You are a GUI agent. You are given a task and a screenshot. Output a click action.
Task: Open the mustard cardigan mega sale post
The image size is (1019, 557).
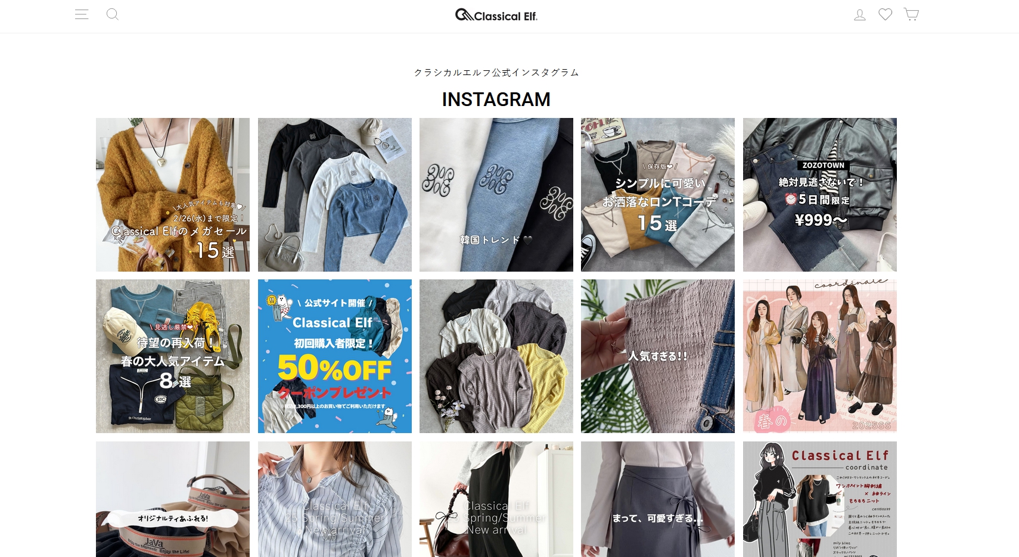(173, 195)
